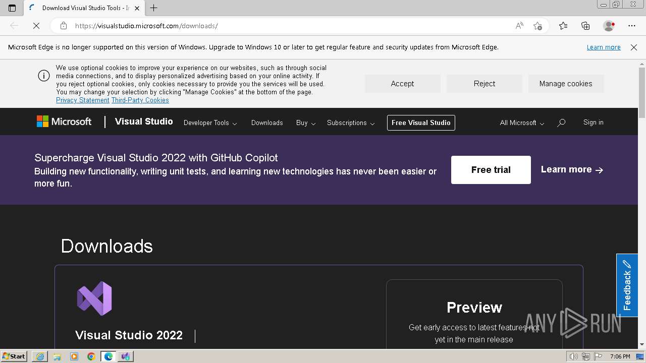This screenshot has height=363, width=646.
Task: Open Learn more about Edge support
Action: [604, 47]
